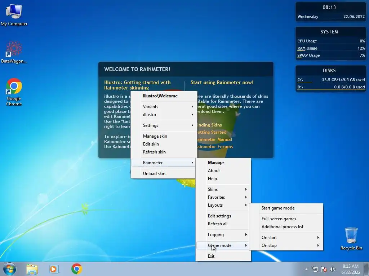Select the Game mode menu entry
This screenshot has height=276, width=369.
[x=223, y=245]
